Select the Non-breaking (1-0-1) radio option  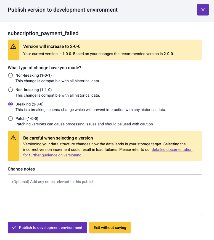tap(10, 75)
